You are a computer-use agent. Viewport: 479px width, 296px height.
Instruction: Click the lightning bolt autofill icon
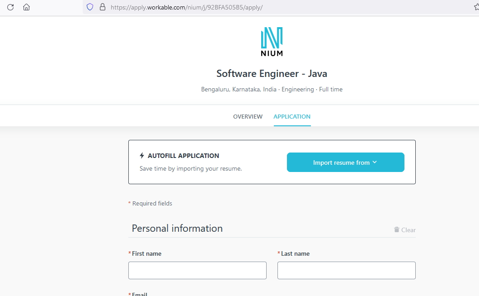pos(142,156)
